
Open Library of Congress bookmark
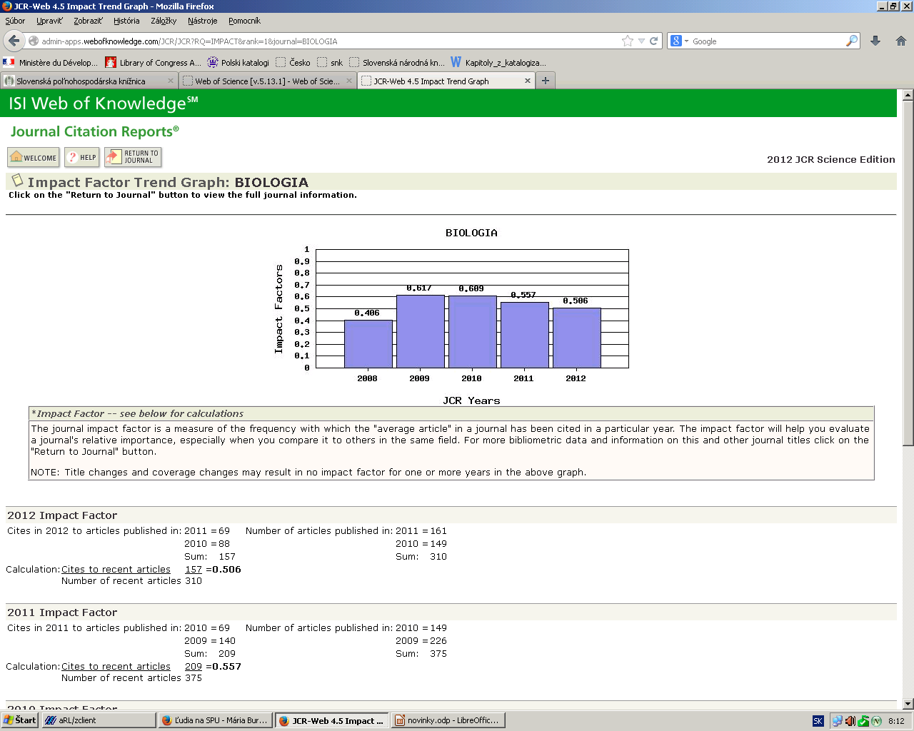pyautogui.click(x=153, y=62)
